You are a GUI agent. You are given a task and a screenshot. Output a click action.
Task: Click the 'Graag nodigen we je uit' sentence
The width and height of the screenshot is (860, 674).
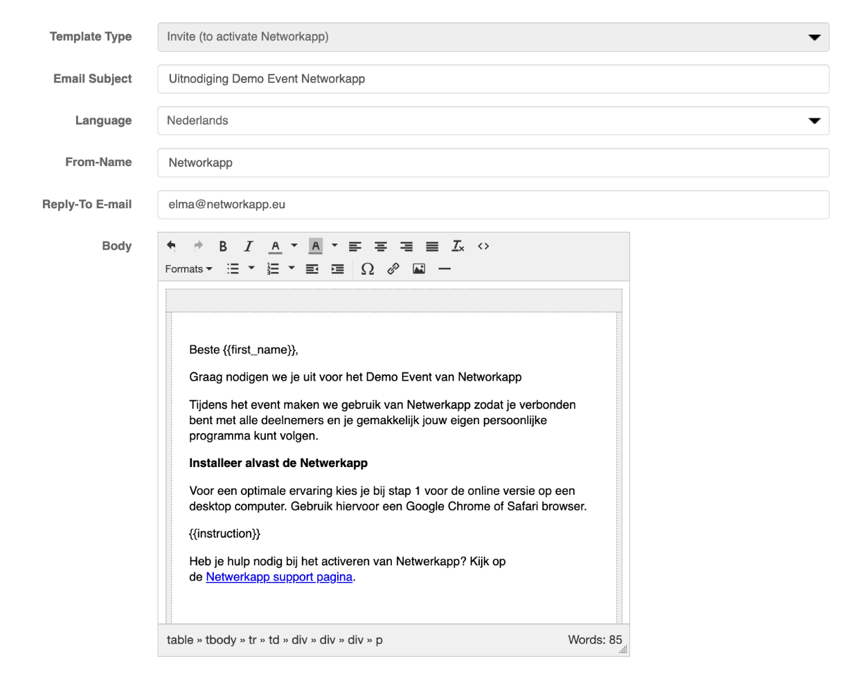[355, 377]
